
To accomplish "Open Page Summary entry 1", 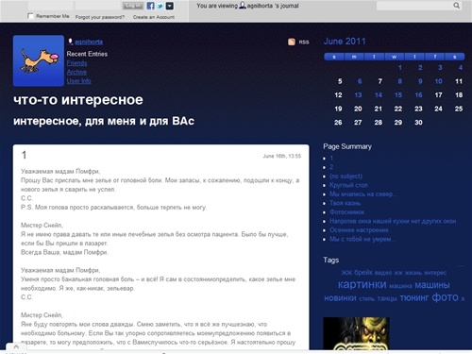I will click(x=331, y=158).
